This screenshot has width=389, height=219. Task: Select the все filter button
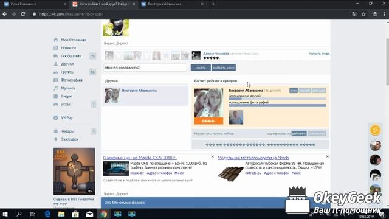coord(293,91)
